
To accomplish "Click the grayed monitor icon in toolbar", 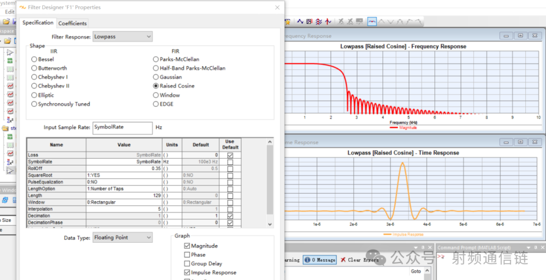I will 359,22.
